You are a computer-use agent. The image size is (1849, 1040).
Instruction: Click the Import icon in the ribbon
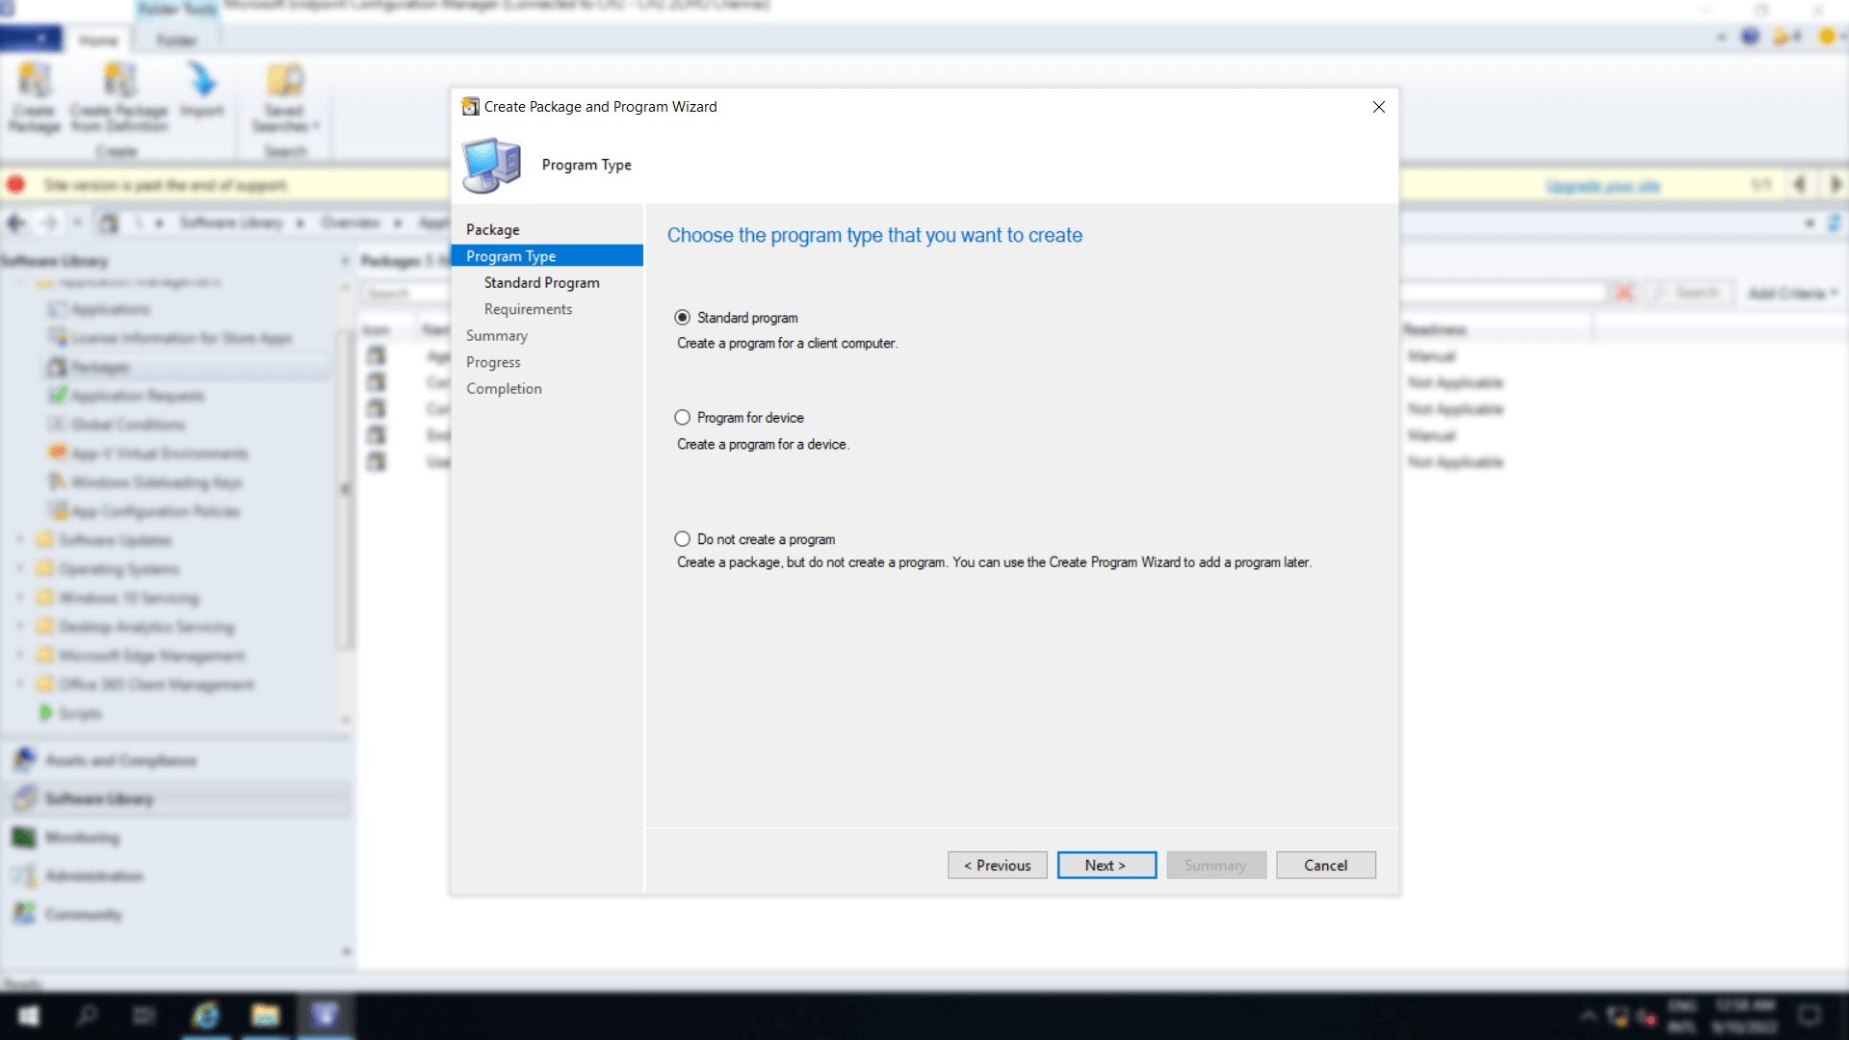tap(202, 91)
